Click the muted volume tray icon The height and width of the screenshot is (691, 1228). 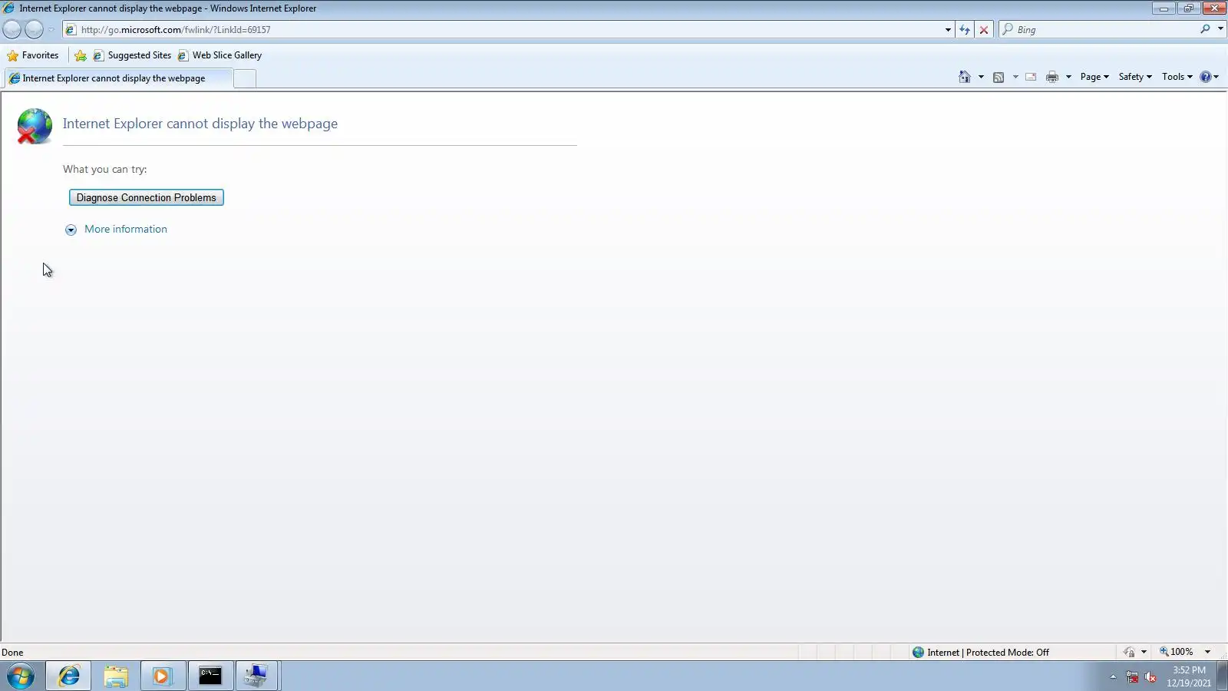(1150, 677)
